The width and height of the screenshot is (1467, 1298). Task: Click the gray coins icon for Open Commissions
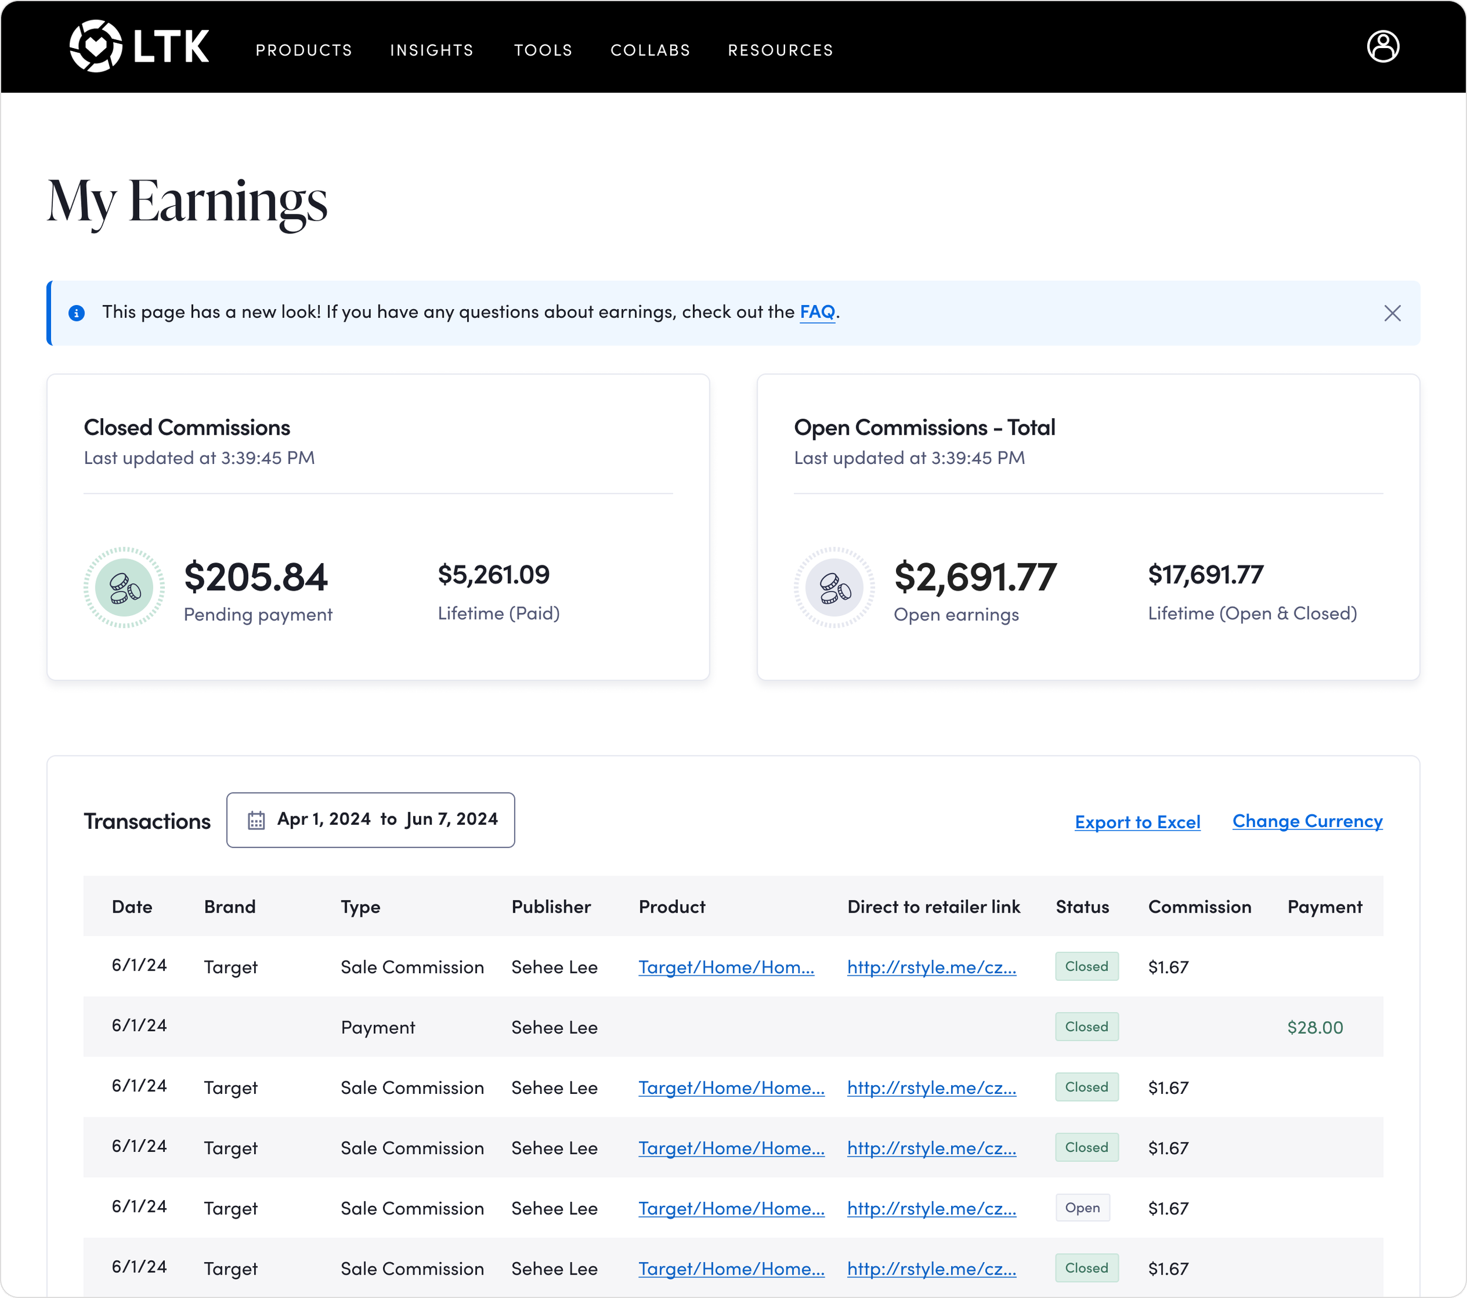click(834, 588)
